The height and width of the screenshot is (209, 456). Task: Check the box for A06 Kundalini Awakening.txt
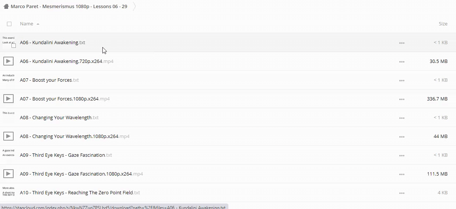pos(14,46)
